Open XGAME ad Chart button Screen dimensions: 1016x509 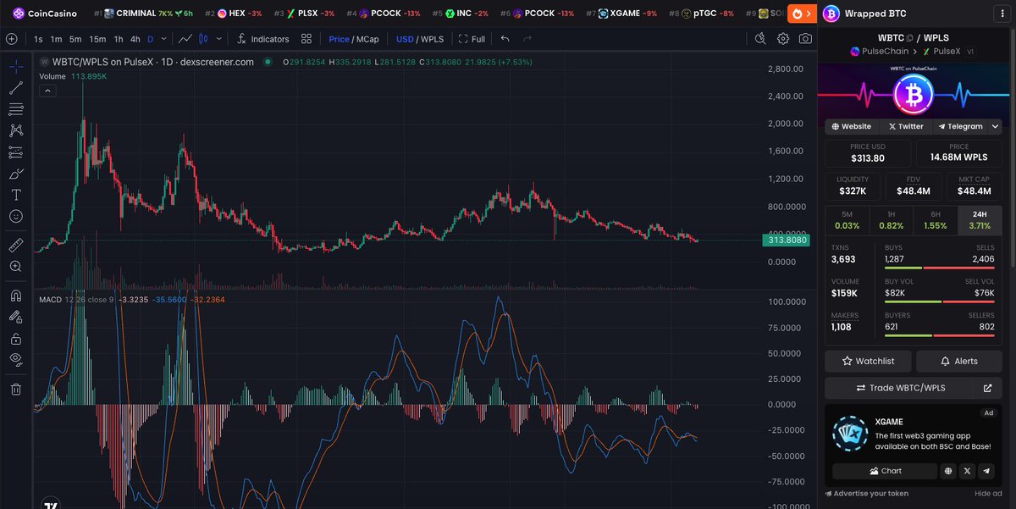885,471
